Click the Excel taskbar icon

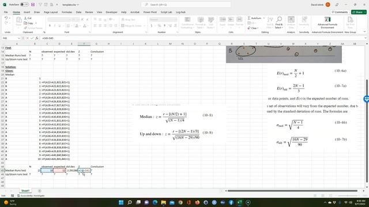tap(240, 202)
